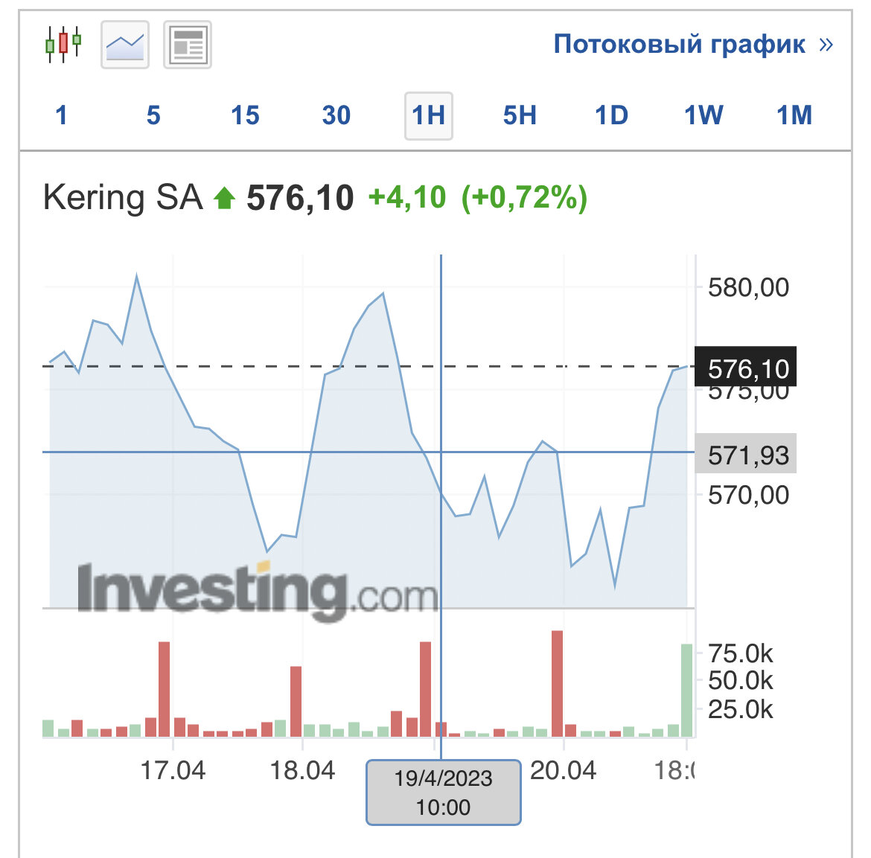Click the 50.0k volume axis label
871x858 pixels.
(x=741, y=681)
